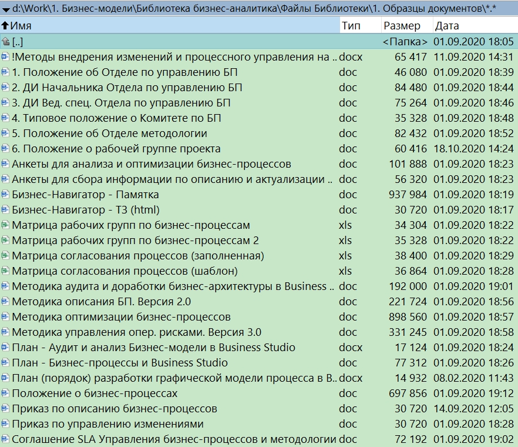This screenshot has height=447, width=518.
Task: Click doc icon of '2. ДИ Начальника Отдела'
Action: click(5, 87)
